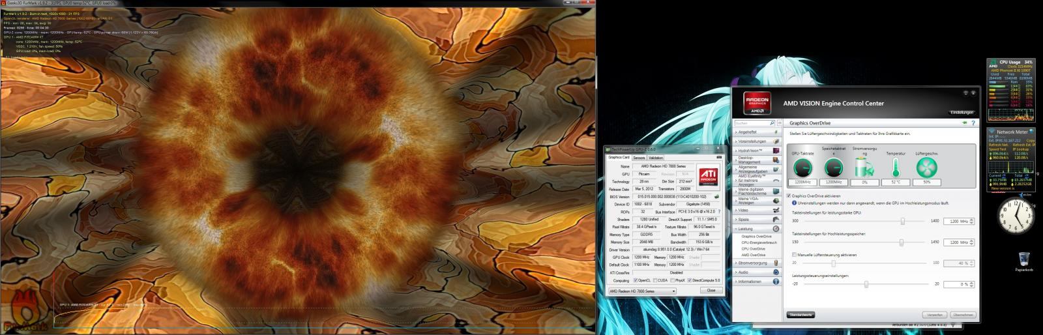
Task: Click the Temperatur thermometer icon
Action: point(894,168)
